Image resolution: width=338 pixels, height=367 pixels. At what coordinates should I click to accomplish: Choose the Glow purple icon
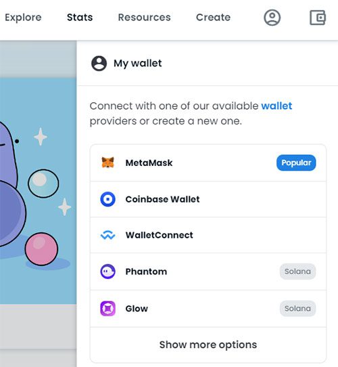click(x=107, y=309)
